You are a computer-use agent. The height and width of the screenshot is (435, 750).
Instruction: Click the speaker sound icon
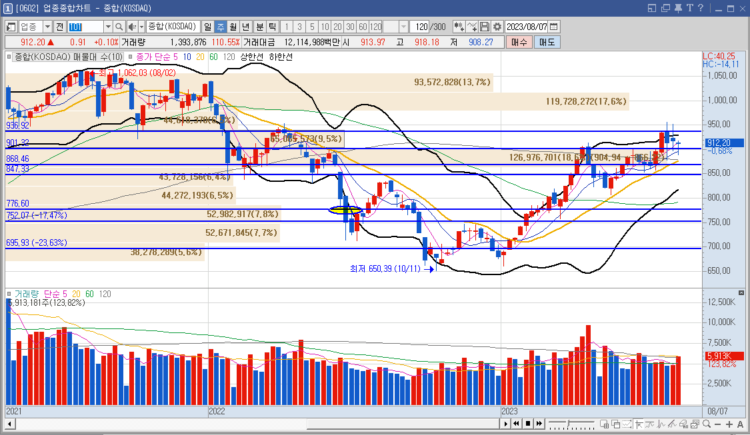pyautogui.click(x=132, y=27)
